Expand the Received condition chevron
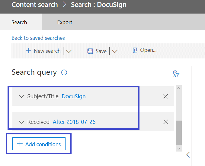 pos(21,122)
